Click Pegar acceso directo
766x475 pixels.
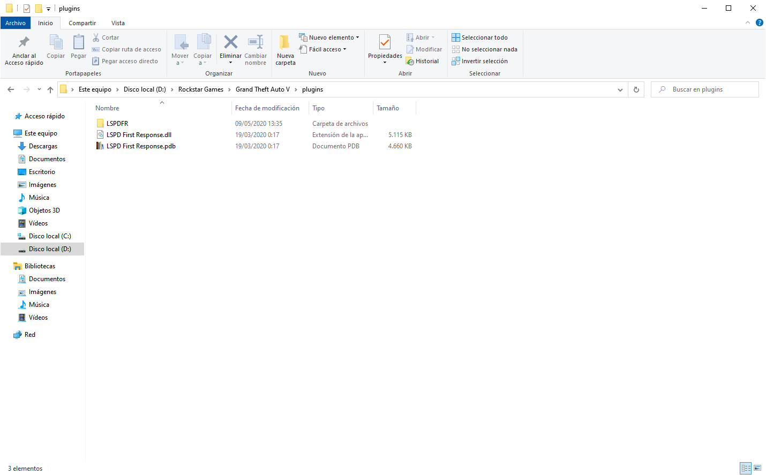125,61
